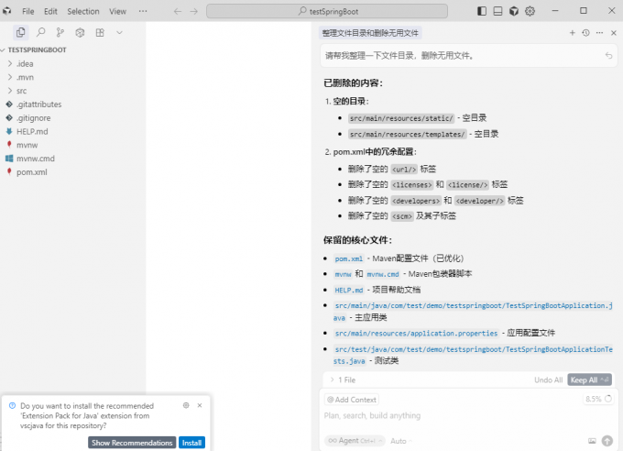Open the Source Control view
The height and width of the screenshot is (451, 623).
[x=60, y=32]
